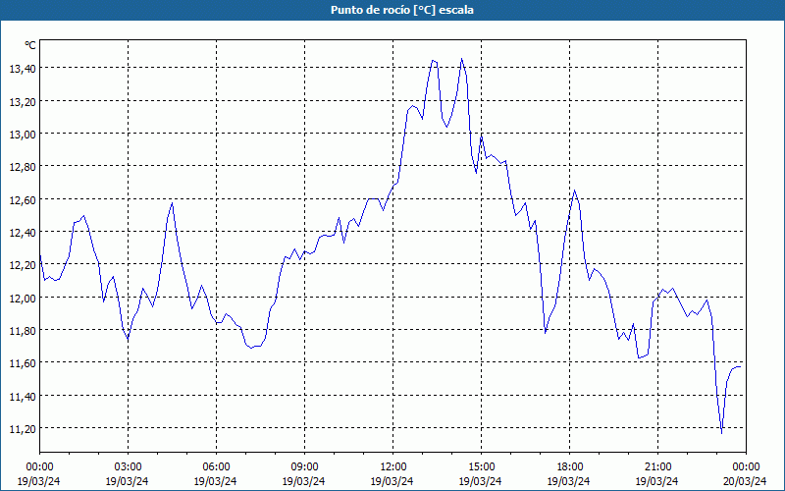Click the 15:00 19/03/24 time label

coord(481,474)
